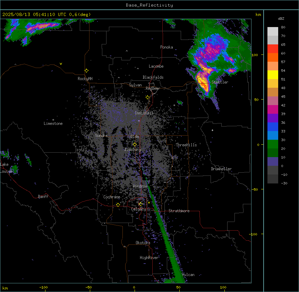Click the HighRiver label

(x=149, y=258)
